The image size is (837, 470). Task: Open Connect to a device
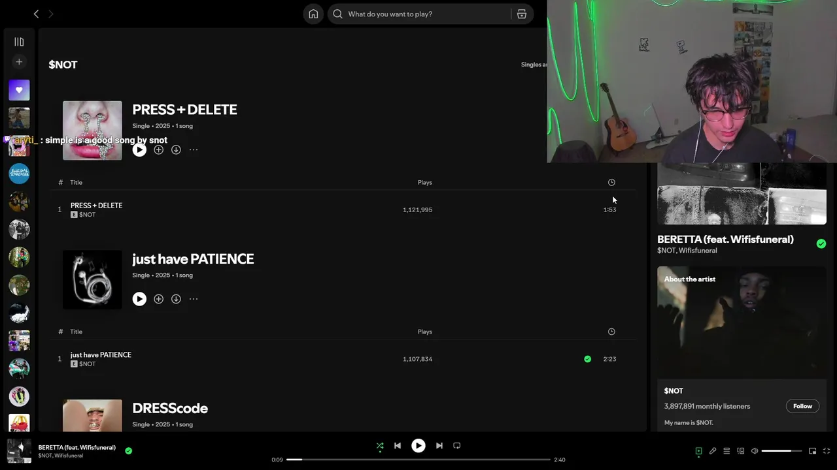741,451
